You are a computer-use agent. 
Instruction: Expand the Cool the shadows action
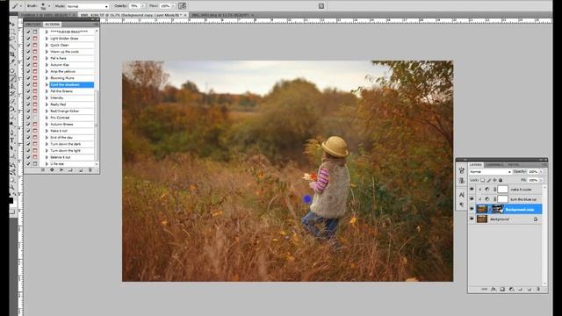[47, 84]
